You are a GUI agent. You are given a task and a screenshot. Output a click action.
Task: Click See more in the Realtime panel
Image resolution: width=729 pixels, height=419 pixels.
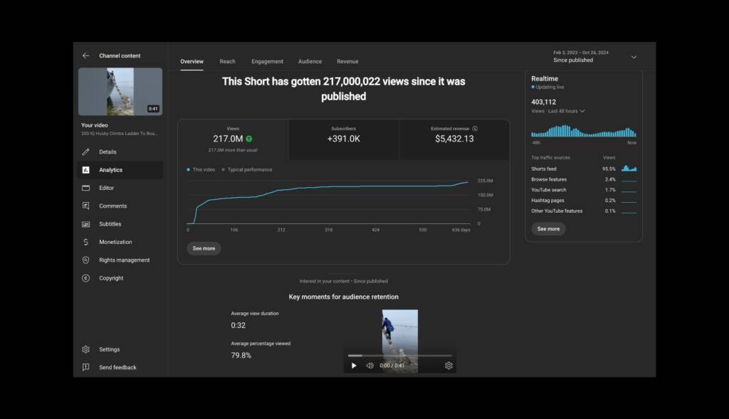coord(548,229)
